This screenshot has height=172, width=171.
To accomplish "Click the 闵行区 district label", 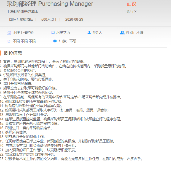I will point(132,12).
